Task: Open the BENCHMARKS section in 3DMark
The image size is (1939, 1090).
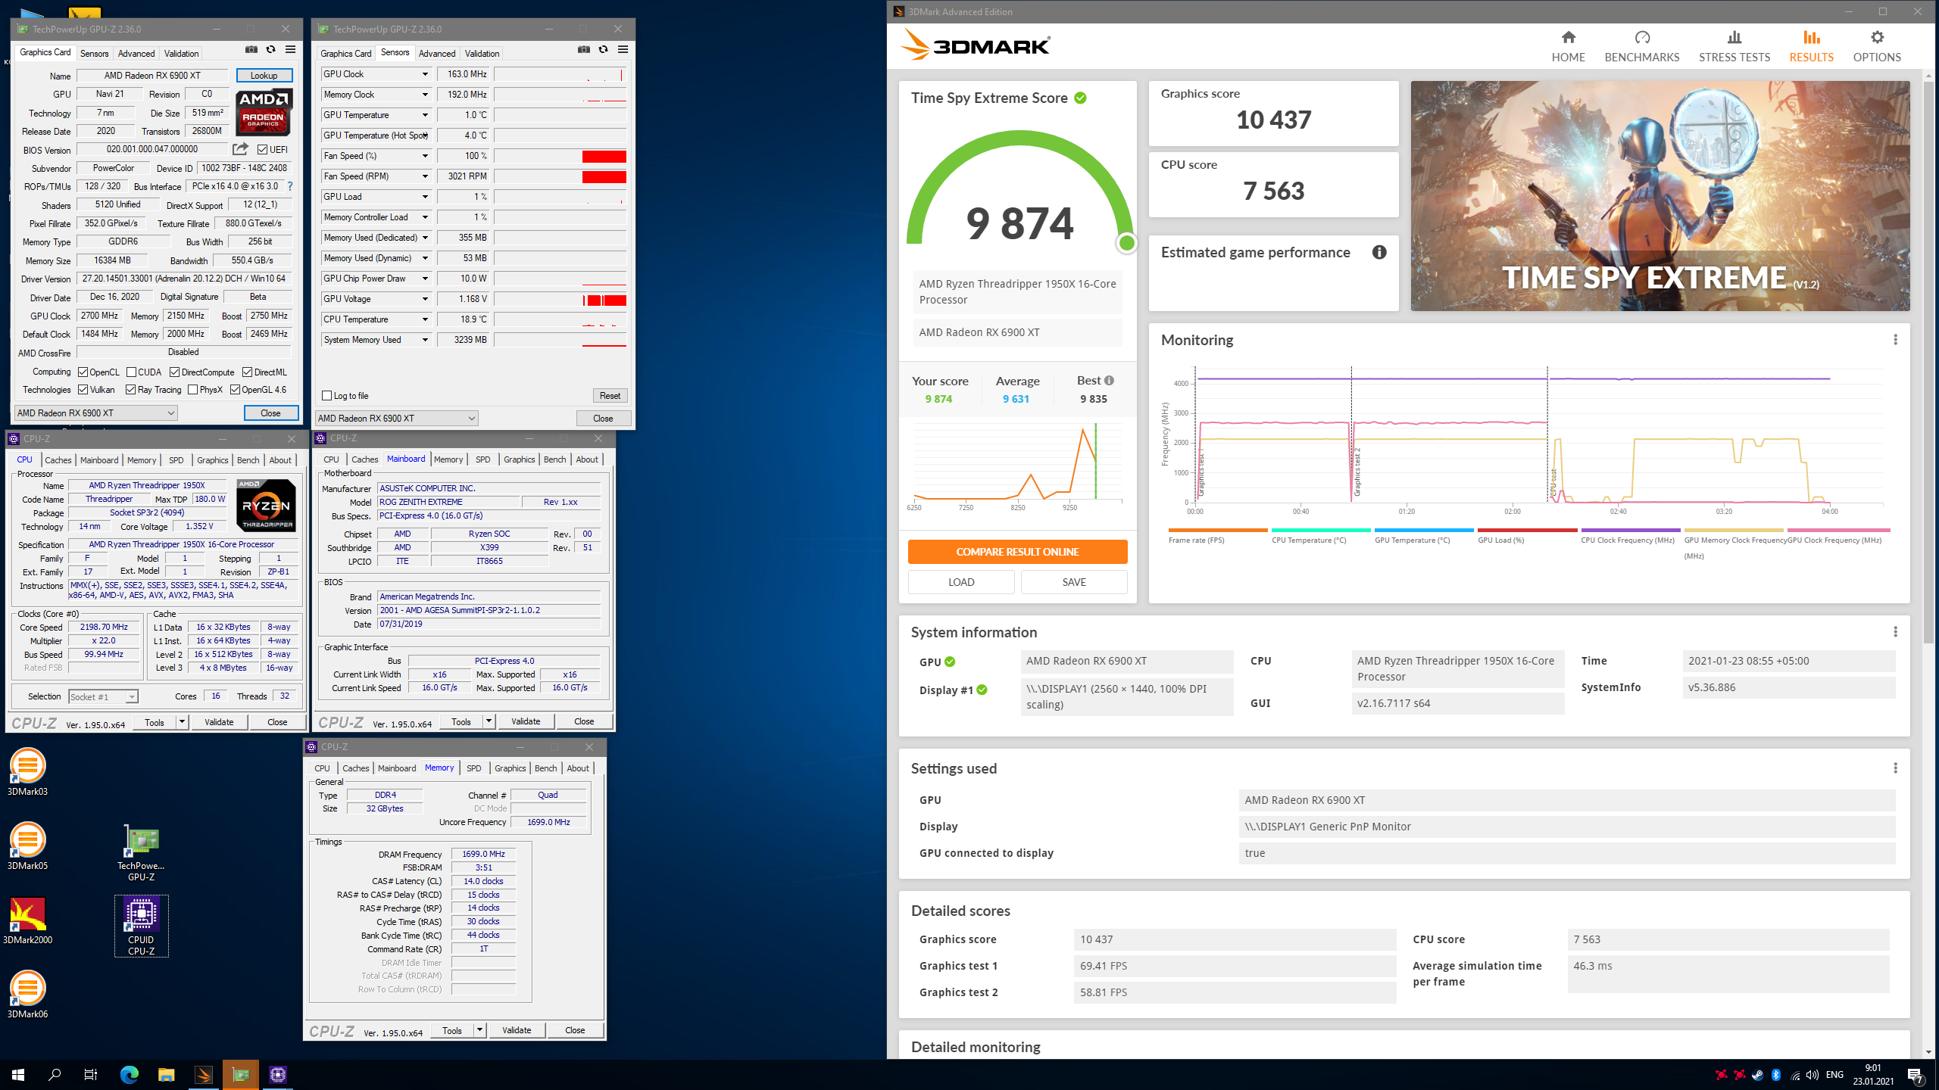Action: click(1641, 46)
